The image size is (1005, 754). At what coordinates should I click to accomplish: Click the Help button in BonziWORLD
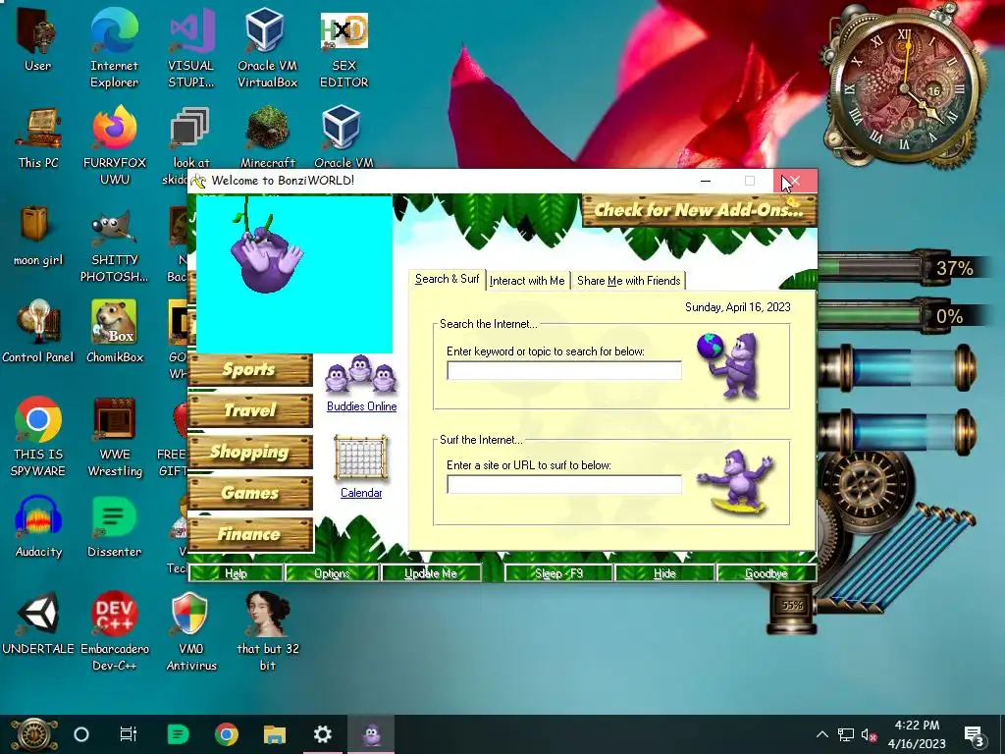point(236,573)
